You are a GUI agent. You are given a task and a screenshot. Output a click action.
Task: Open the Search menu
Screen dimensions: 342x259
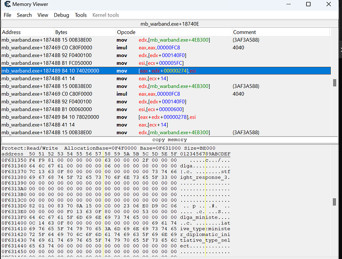point(24,15)
